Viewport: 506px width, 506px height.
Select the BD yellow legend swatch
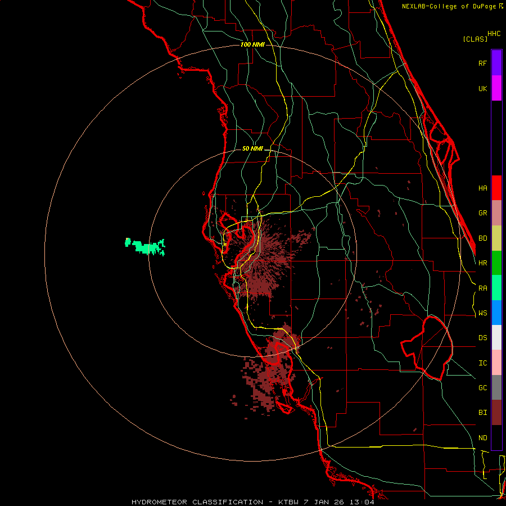coord(496,238)
